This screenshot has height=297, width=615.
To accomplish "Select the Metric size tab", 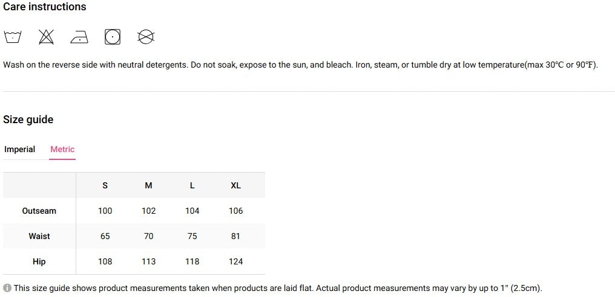I will point(62,149).
